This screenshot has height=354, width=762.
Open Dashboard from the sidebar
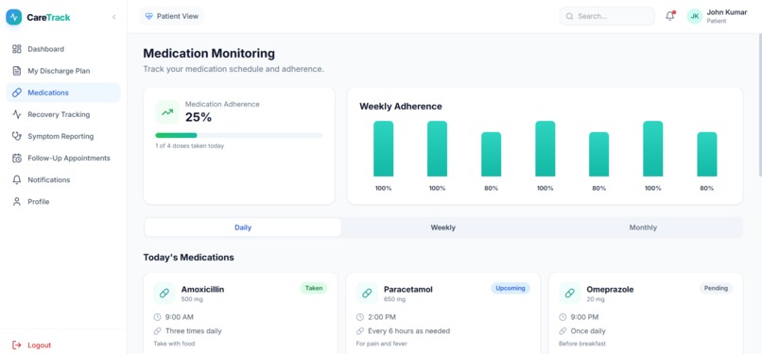coord(63,49)
